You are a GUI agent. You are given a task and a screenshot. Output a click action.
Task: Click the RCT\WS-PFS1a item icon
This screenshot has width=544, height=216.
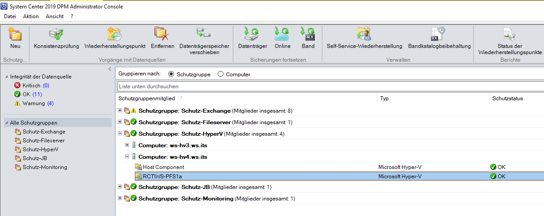click(x=138, y=176)
